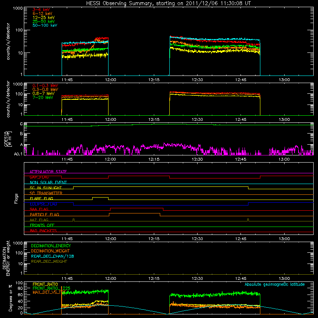The width and height of the screenshot is (318, 318).
Task: Select the DECIMATION_ENERGY legend label
Action: [51, 246]
